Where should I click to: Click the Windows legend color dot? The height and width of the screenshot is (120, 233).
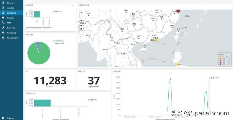pyautogui.click(x=56, y=41)
